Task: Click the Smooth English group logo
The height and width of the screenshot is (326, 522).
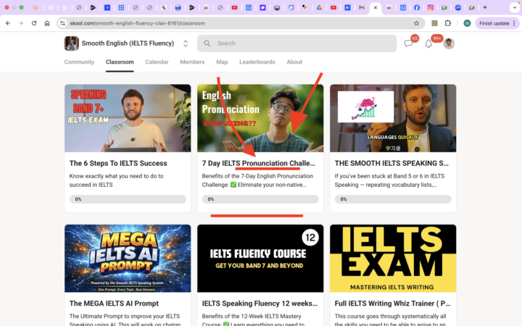Action: pos(72,43)
